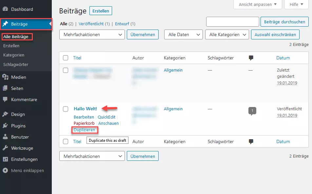Click Duplizieren under Hallo Welt!
This screenshot has width=312, height=194.
84,130
